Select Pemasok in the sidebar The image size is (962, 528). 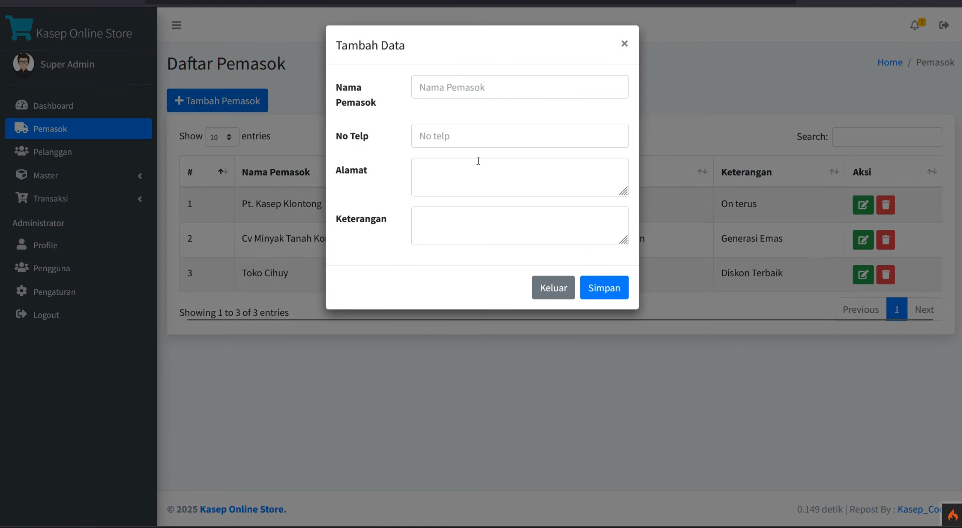pos(78,129)
